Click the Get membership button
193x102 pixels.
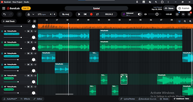[26, 8]
